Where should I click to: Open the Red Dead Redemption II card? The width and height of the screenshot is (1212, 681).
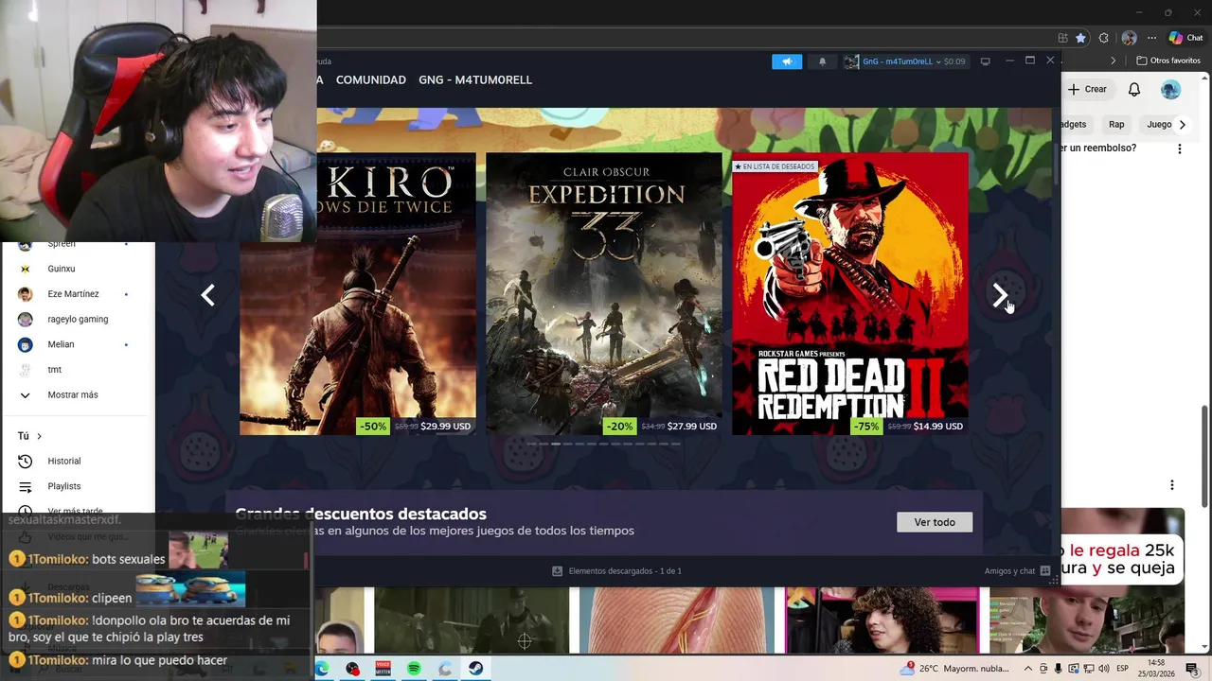tap(850, 293)
